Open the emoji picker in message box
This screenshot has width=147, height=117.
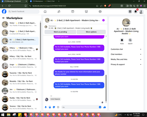tap(100, 107)
